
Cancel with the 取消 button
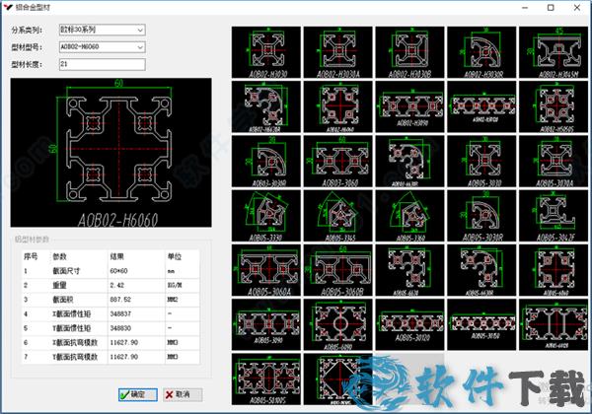(x=183, y=394)
